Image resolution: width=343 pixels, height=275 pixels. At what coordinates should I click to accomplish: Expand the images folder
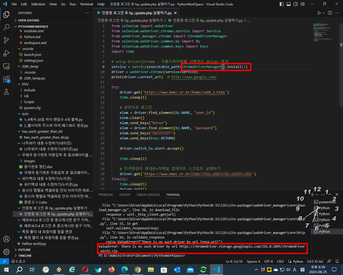pos(29,161)
